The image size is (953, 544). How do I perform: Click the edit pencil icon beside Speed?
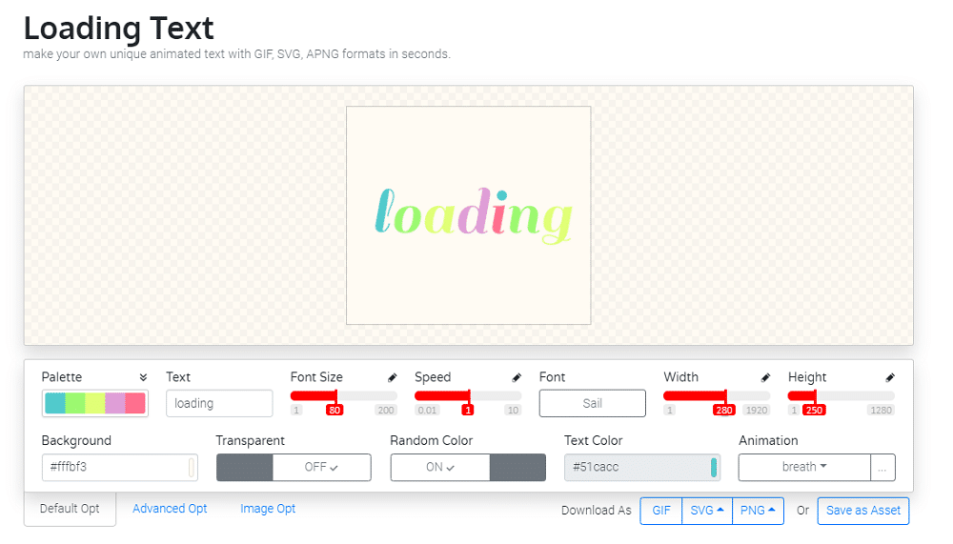[517, 378]
